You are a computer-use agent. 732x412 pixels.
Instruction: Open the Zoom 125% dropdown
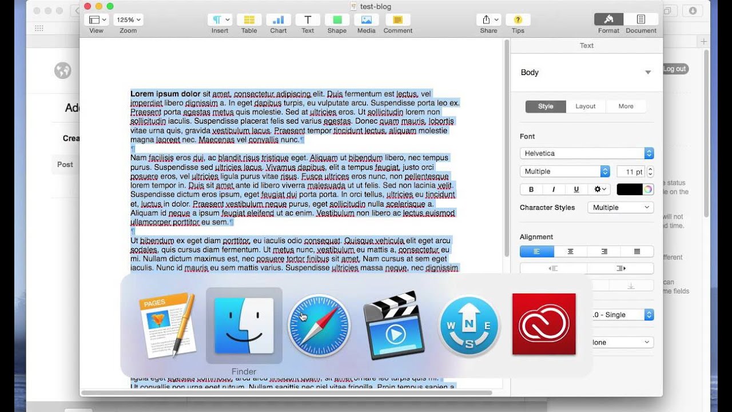(128, 20)
